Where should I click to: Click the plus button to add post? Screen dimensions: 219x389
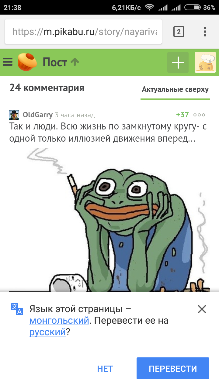pos(178,62)
